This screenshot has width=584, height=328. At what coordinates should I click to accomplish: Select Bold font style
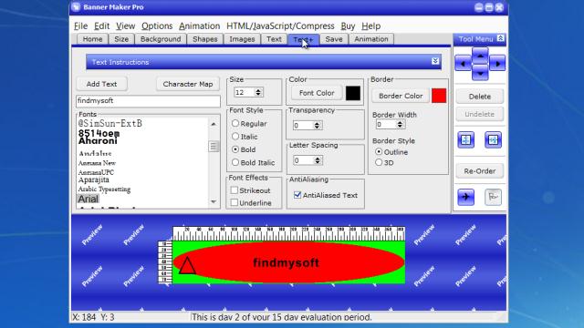235,149
